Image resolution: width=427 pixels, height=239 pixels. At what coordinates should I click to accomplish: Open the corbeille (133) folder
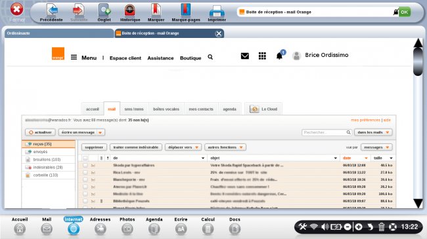(x=49, y=175)
